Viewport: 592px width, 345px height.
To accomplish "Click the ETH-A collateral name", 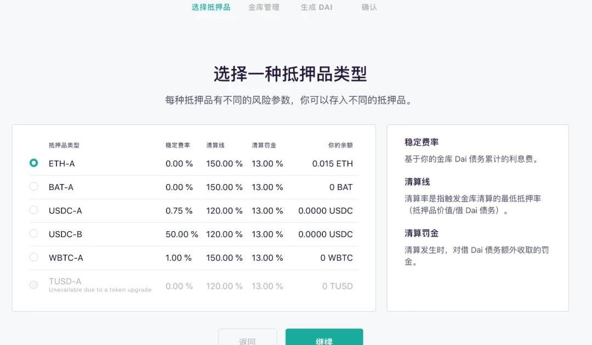I will coord(62,163).
